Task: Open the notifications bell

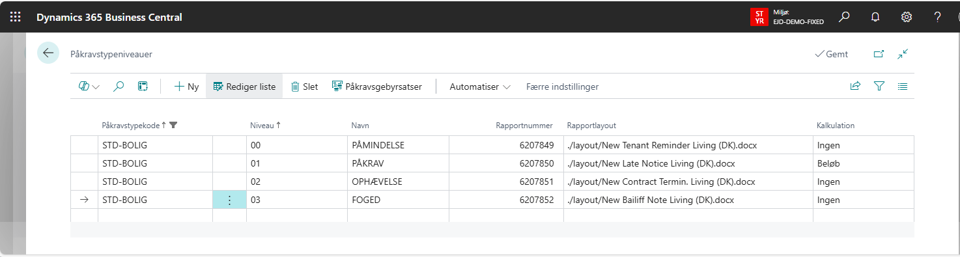Action: [875, 18]
